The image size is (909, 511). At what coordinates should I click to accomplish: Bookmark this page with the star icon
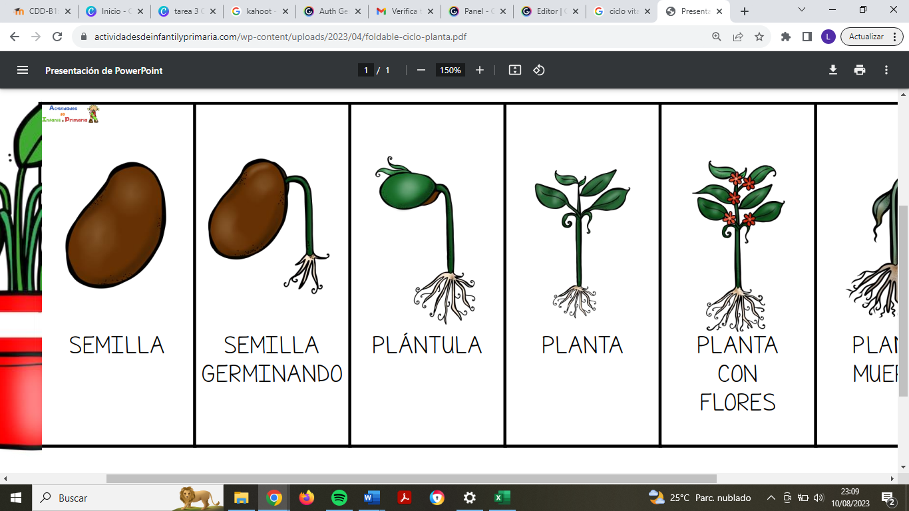pos(759,37)
